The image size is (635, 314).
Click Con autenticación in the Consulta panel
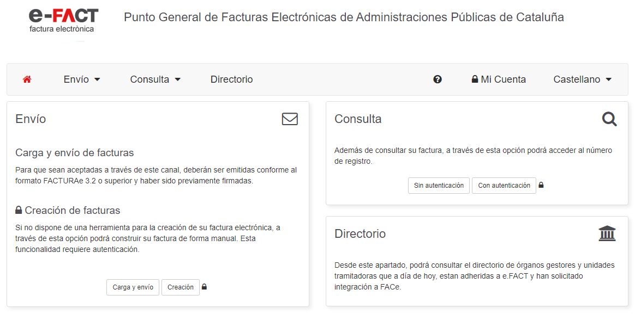pyautogui.click(x=504, y=185)
